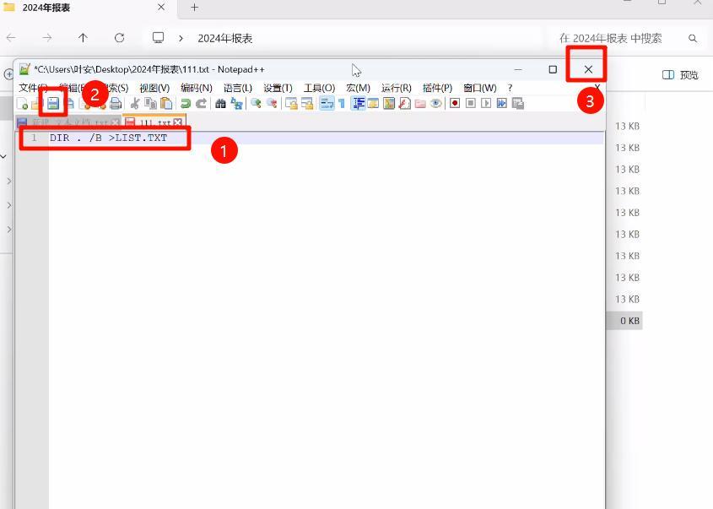The image size is (713, 509).
Task: Click line number 1 in margin
Action: [x=34, y=138]
